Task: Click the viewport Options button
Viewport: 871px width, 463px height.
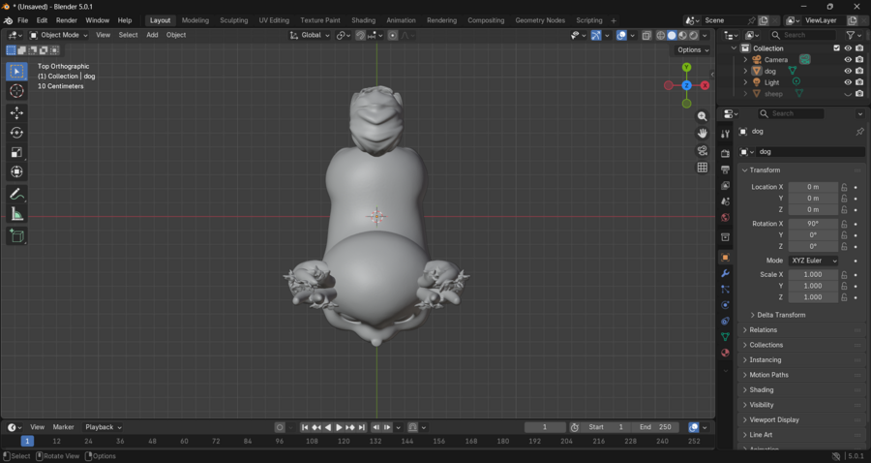Action: point(692,50)
